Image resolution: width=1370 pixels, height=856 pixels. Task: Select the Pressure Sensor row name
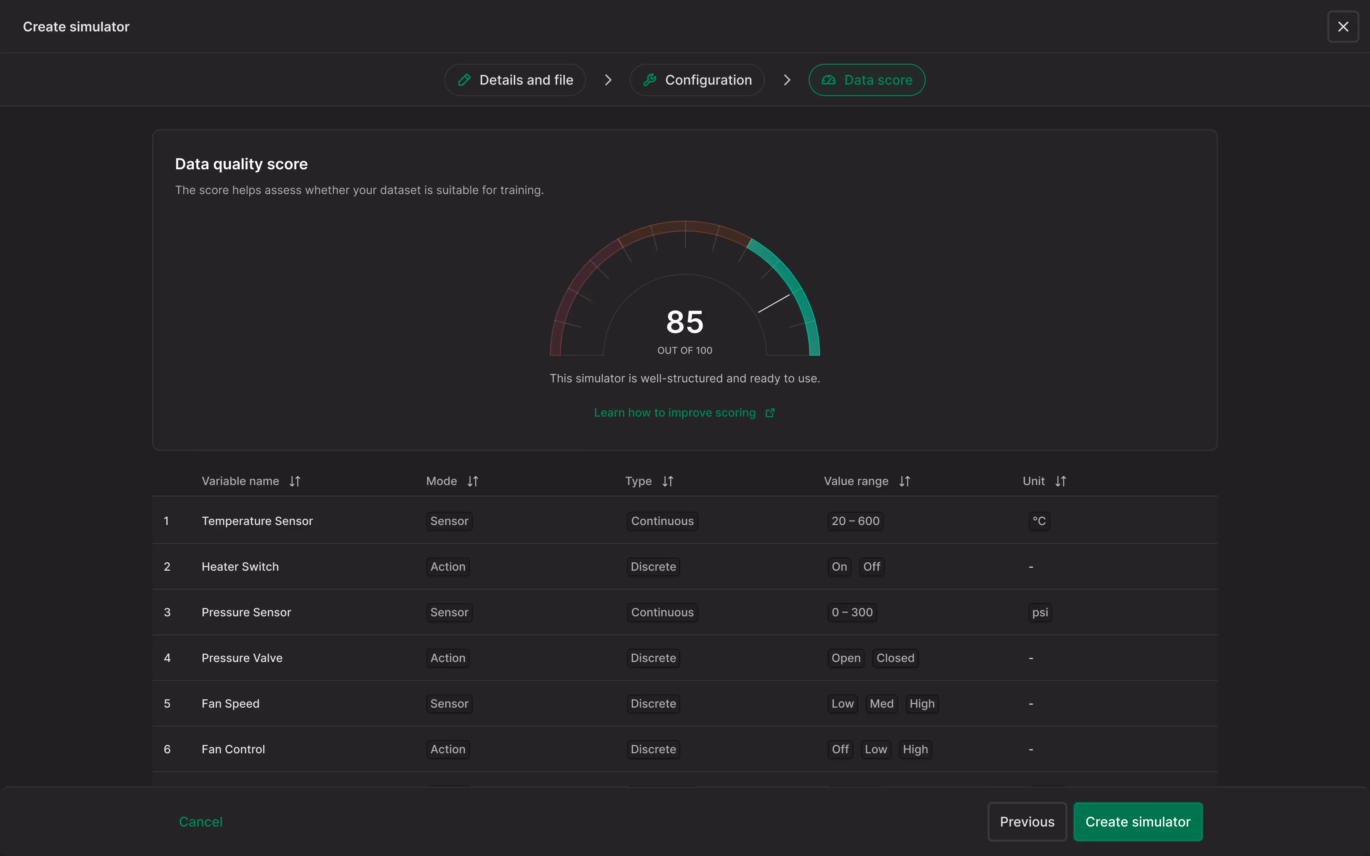[x=246, y=612]
